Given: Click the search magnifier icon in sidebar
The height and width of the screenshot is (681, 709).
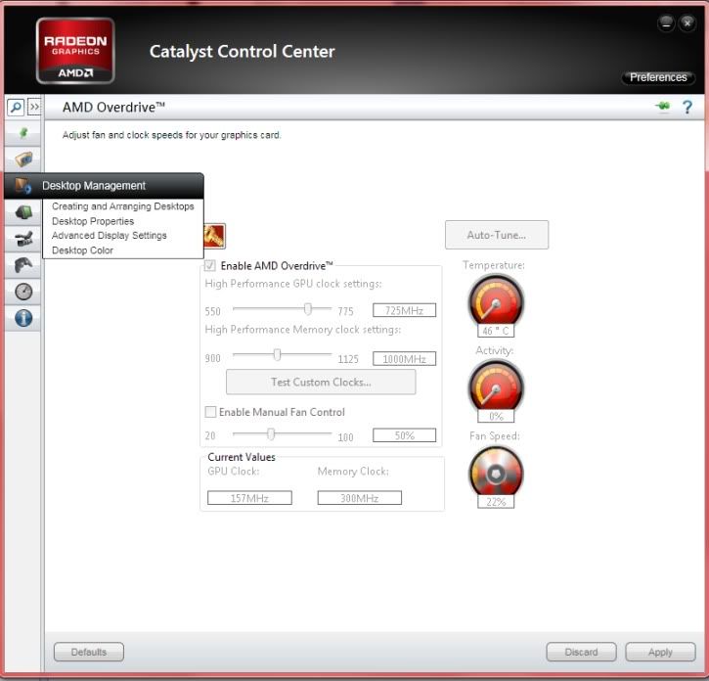Looking at the screenshot, I should pyautogui.click(x=16, y=108).
